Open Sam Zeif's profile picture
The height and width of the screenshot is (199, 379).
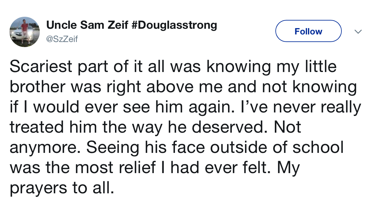click(x=25, y=32)
